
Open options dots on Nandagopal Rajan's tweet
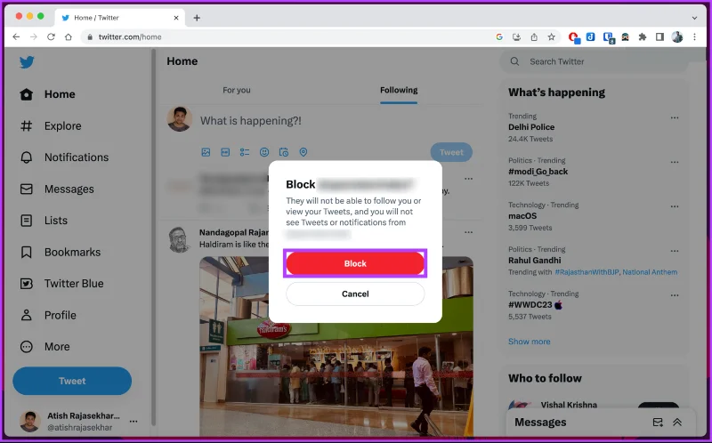(468, 232)
